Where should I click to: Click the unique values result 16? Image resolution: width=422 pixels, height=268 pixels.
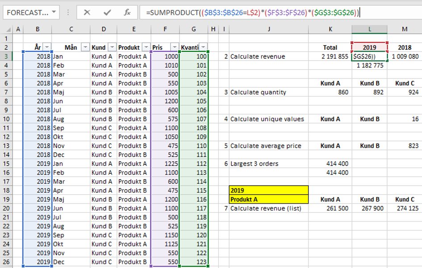[x=415, y=119]
